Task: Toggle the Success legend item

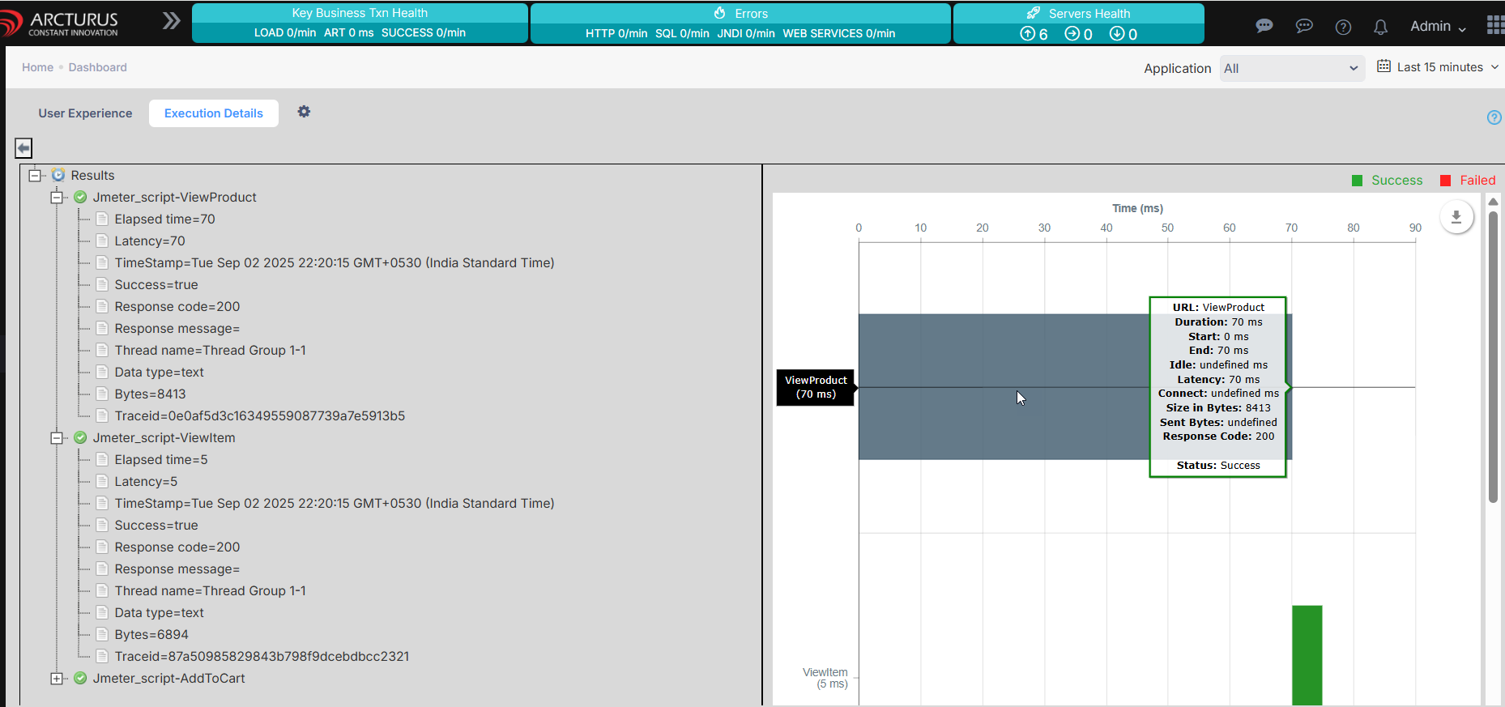Action: [1387, 181]
